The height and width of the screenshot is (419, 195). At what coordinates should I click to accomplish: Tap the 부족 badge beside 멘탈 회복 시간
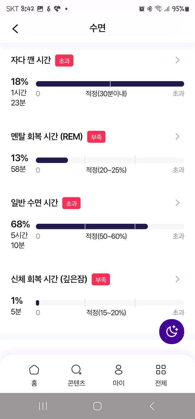point(96,137)
